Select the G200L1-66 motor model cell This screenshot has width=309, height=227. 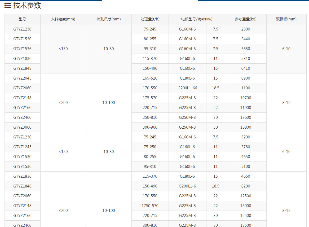coord(187,88)
